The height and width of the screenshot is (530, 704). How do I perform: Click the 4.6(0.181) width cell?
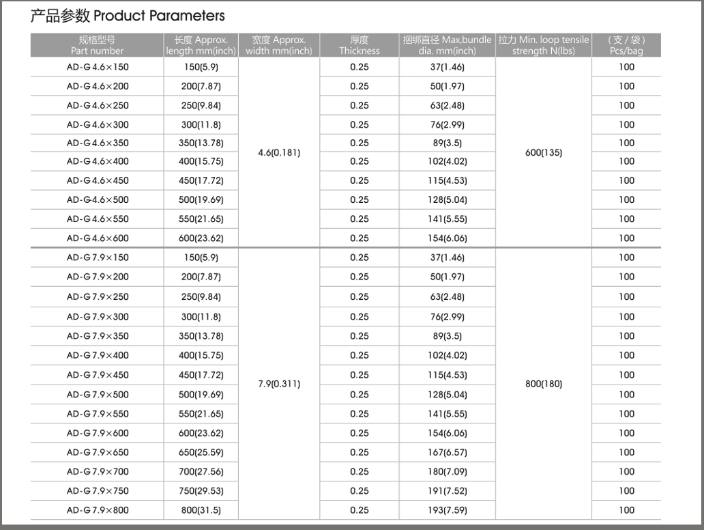click(278, 153)
